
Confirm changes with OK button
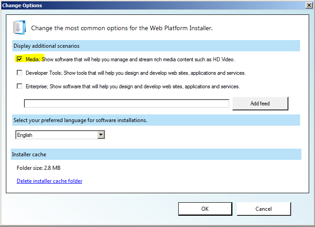[205, 209]
